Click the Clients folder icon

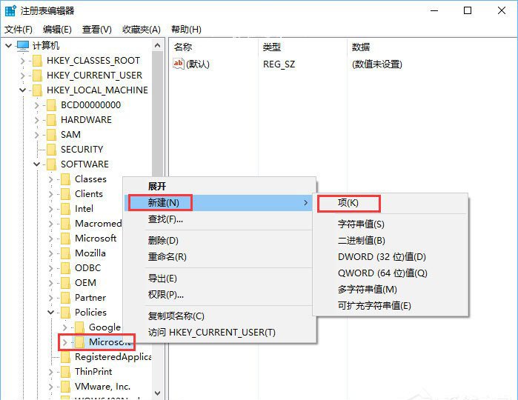65,194
